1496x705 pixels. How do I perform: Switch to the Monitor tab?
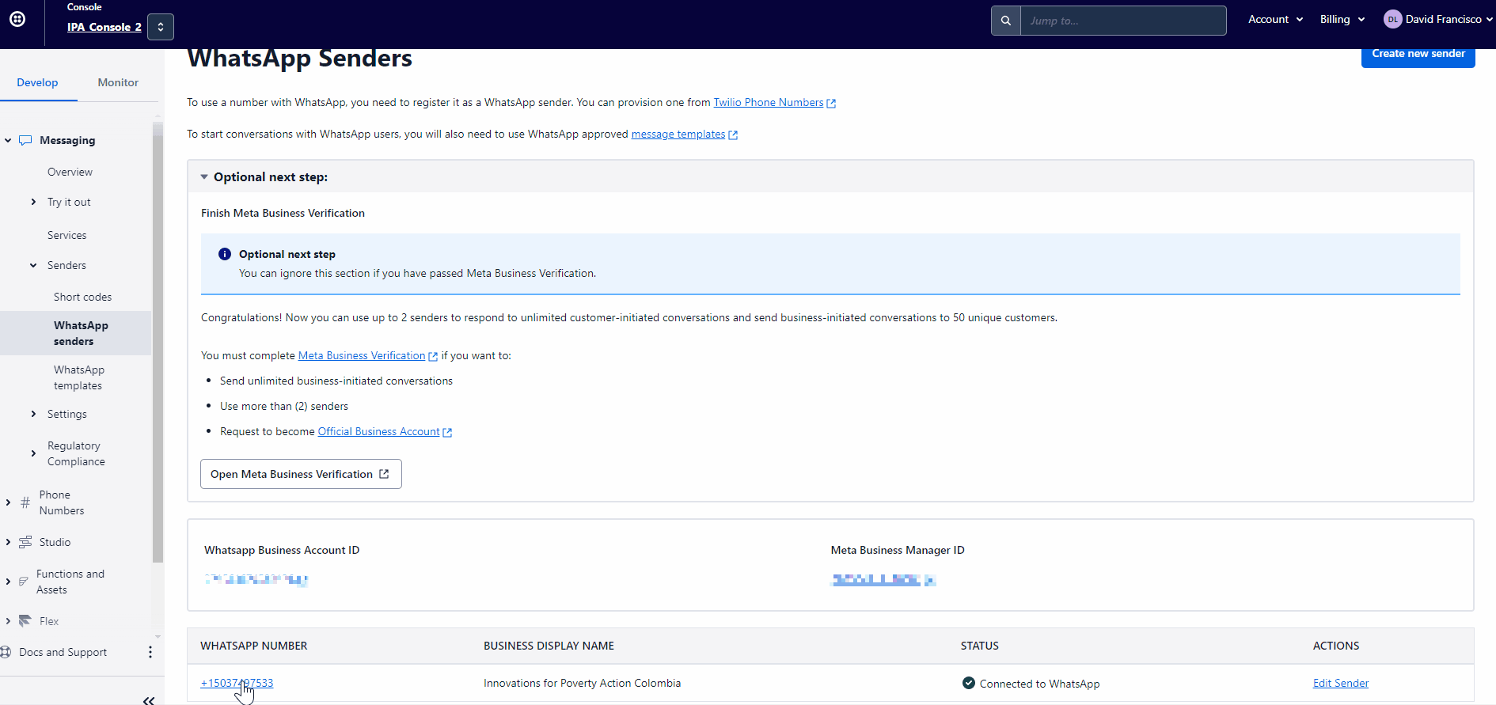point(118,82)
